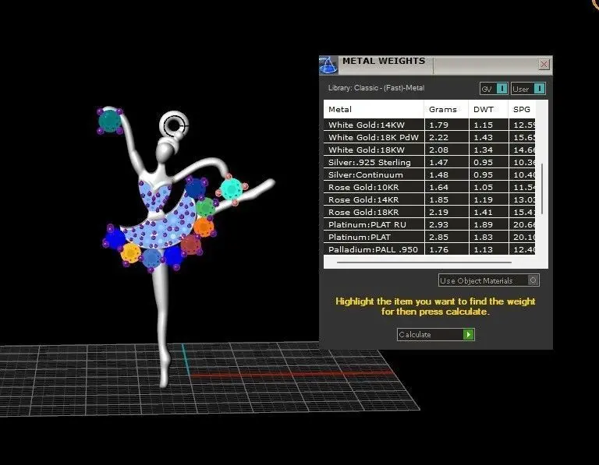Viewport: 599px width, 465px height.
Task: Select the White Gold:18K PdW row
Action: 430,137
